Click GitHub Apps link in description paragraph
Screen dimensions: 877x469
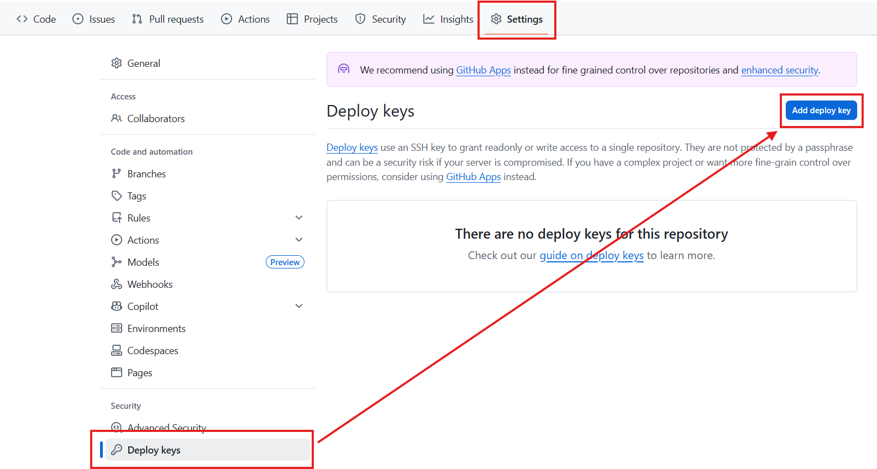[x=474, y=177]
